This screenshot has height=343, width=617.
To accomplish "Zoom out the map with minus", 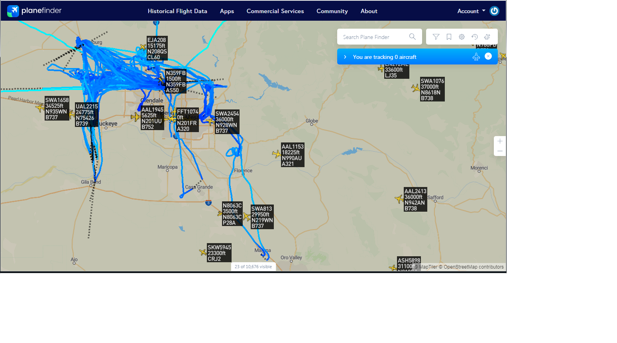I will tap(500, 151).
